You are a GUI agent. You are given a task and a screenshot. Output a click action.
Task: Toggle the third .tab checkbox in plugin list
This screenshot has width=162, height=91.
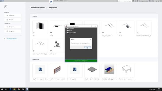[x=67, y=33]
